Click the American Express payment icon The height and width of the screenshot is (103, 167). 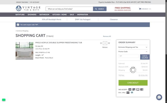coord(142,89)
